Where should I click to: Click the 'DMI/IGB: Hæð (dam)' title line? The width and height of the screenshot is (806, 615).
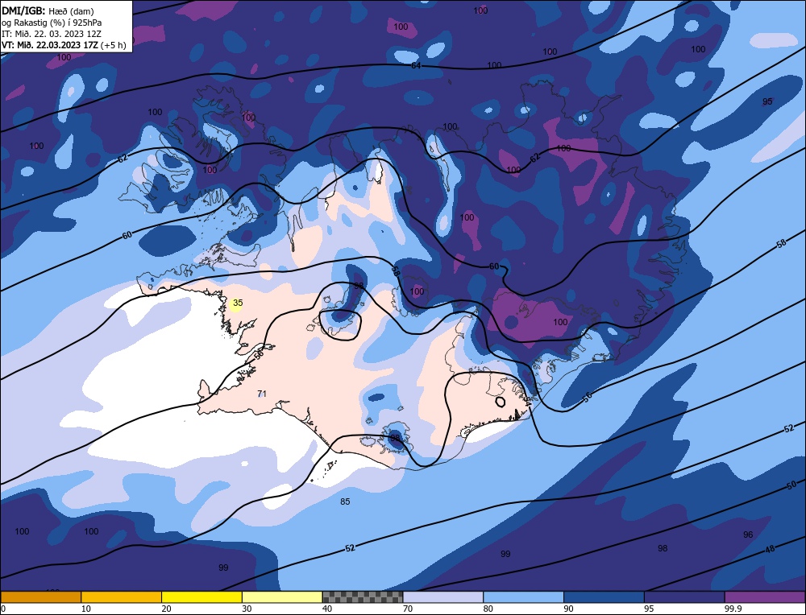coord(48,10)
